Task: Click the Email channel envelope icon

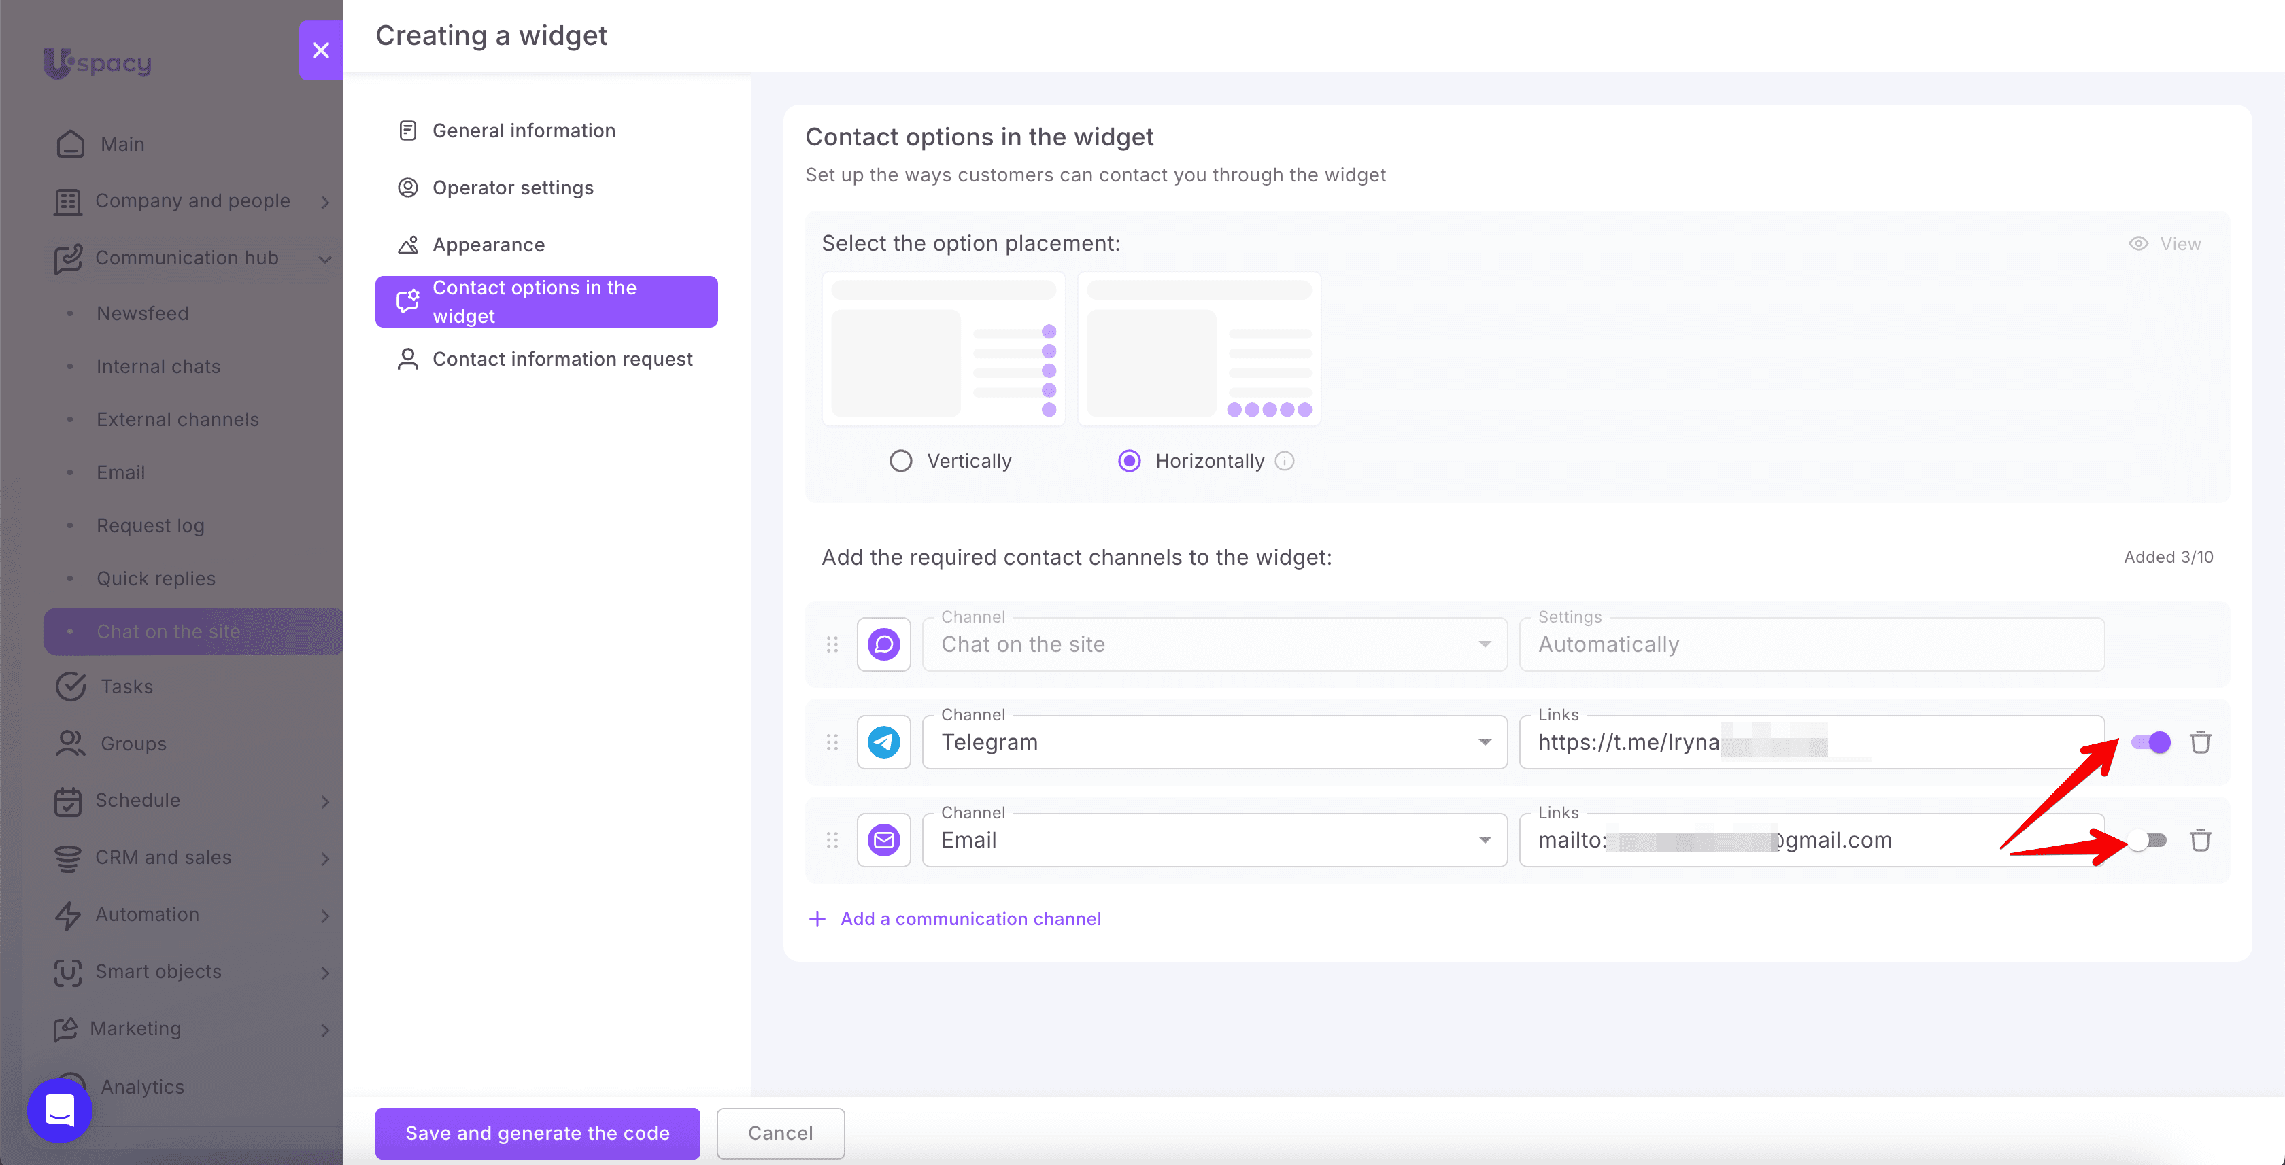Action: (883, 839)
